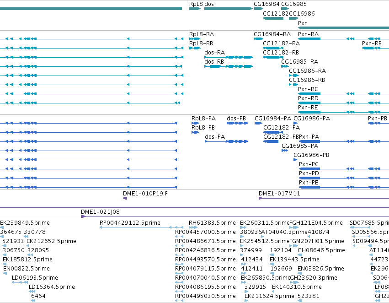Open EST EK212652.5prime
The height and width of the screenshot is (303, 389).
pyautogui.click(x=51, y=241)
